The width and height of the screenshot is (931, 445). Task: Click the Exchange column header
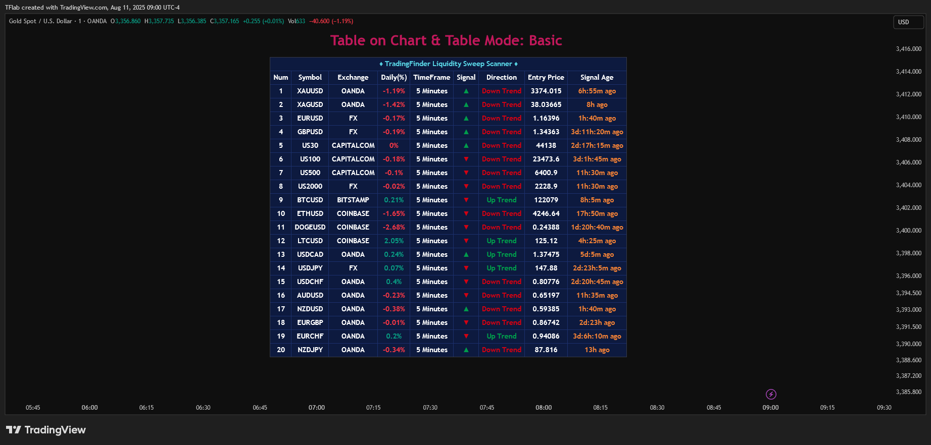[x=353, y=78]
